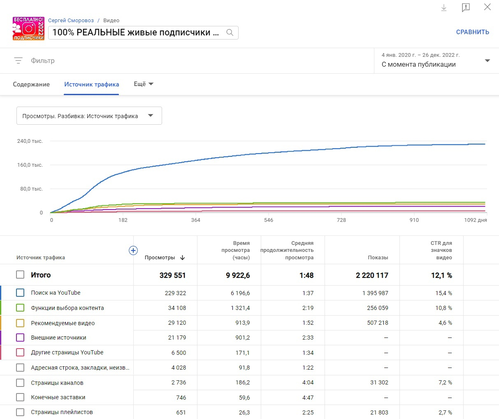Viewport: 499px width, 419px height.
Task: Select the Источник трафика tab
Action: [x=91, y=84]
